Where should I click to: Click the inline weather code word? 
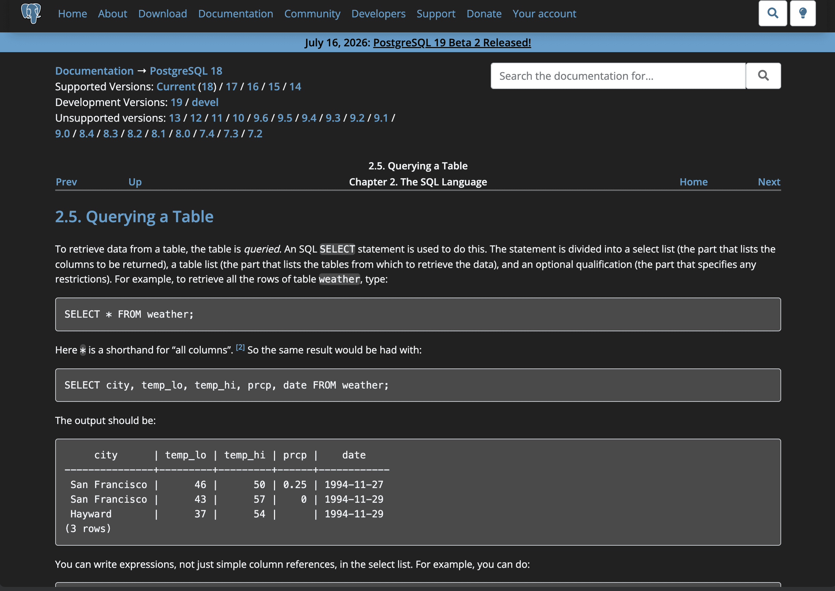click(x=339, y=279)
